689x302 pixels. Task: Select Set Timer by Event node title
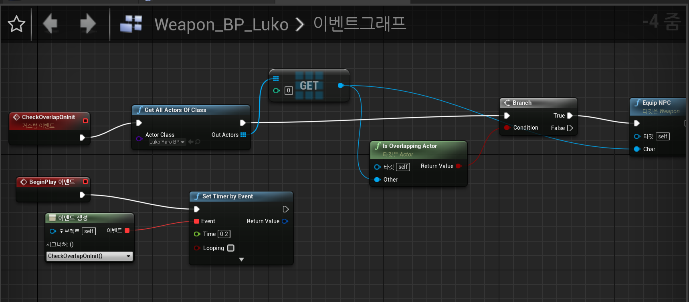pos(227,196)
